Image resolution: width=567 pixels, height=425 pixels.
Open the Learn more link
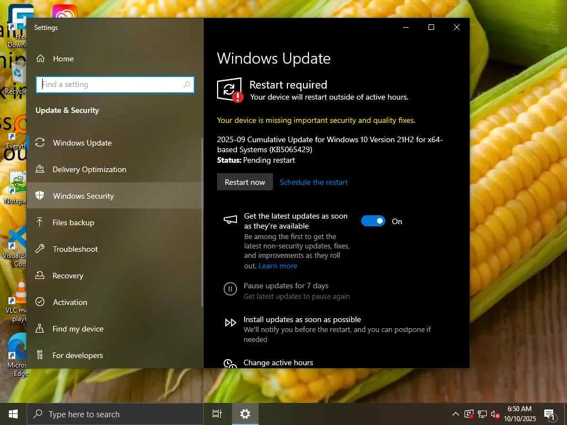[278, 266]
